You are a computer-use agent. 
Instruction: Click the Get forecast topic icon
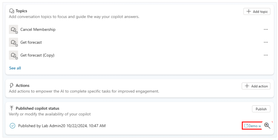(x=13, y=43)
